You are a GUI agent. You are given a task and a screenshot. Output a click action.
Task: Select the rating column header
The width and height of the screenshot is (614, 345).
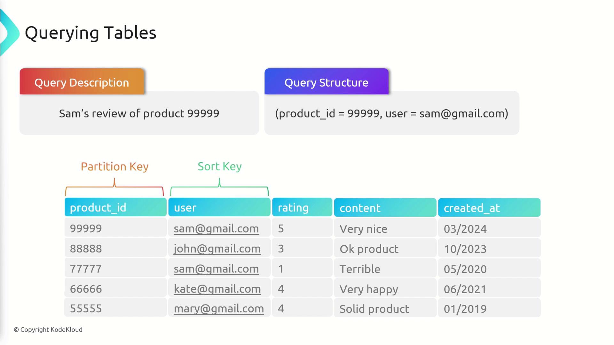pos(302,208)
